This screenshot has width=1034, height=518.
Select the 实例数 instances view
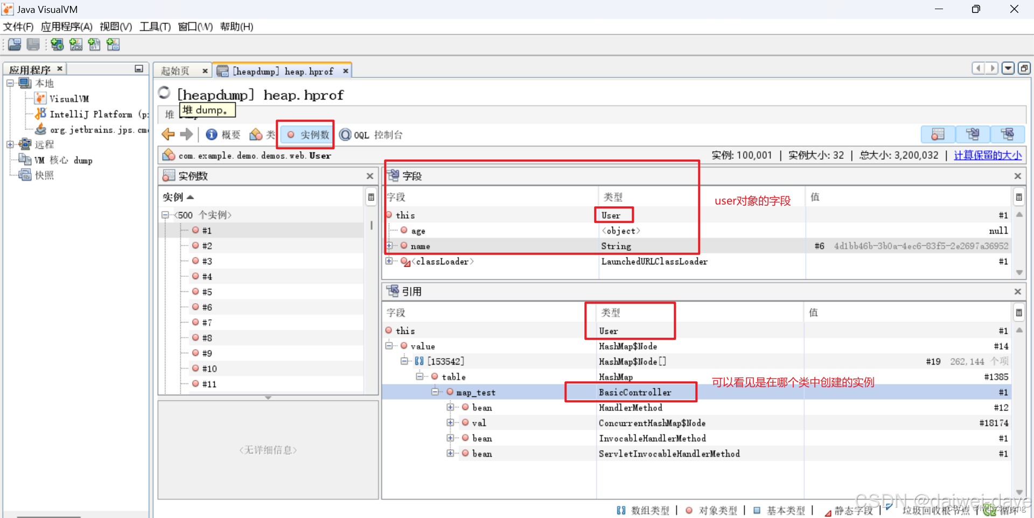308,135
